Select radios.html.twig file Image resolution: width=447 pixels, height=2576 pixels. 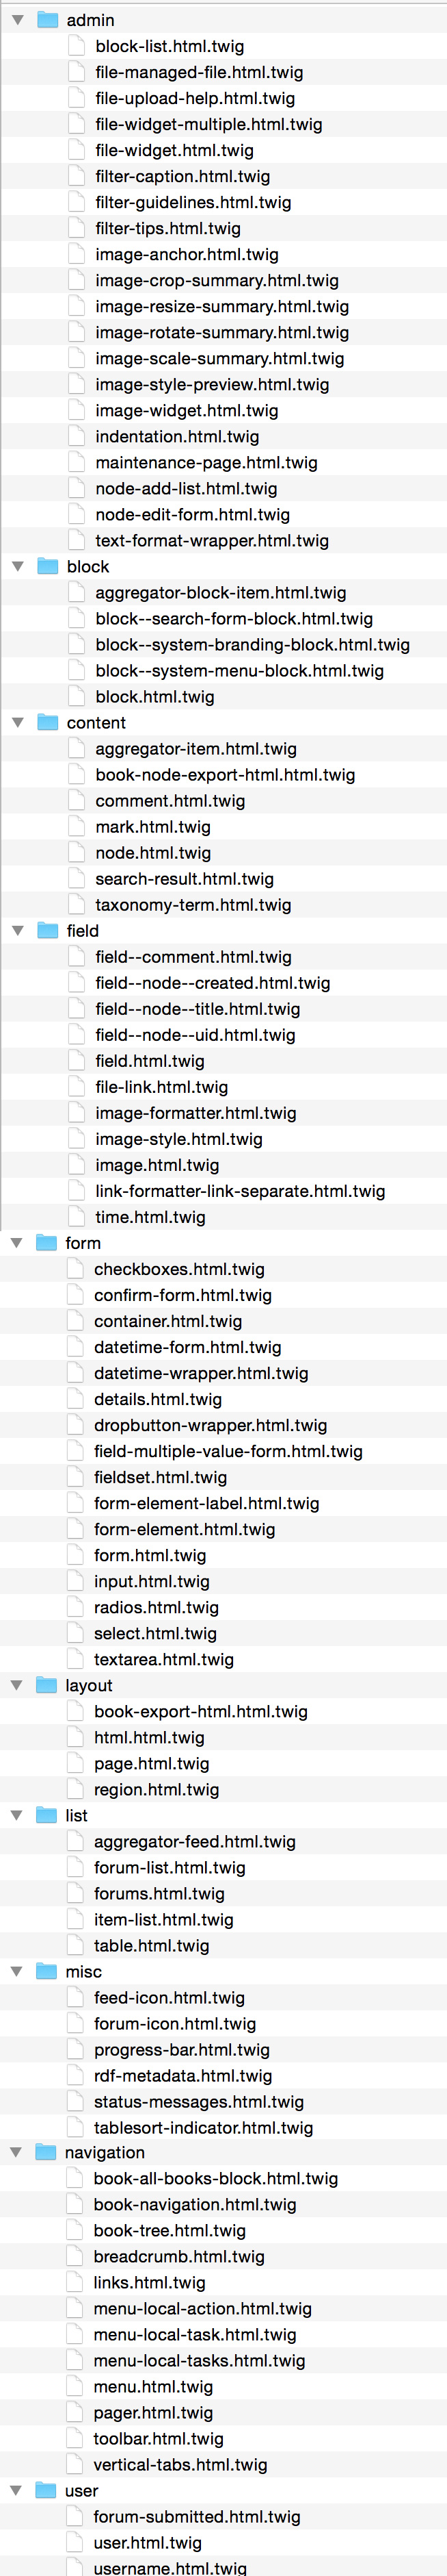click(x=157, y=1607)
